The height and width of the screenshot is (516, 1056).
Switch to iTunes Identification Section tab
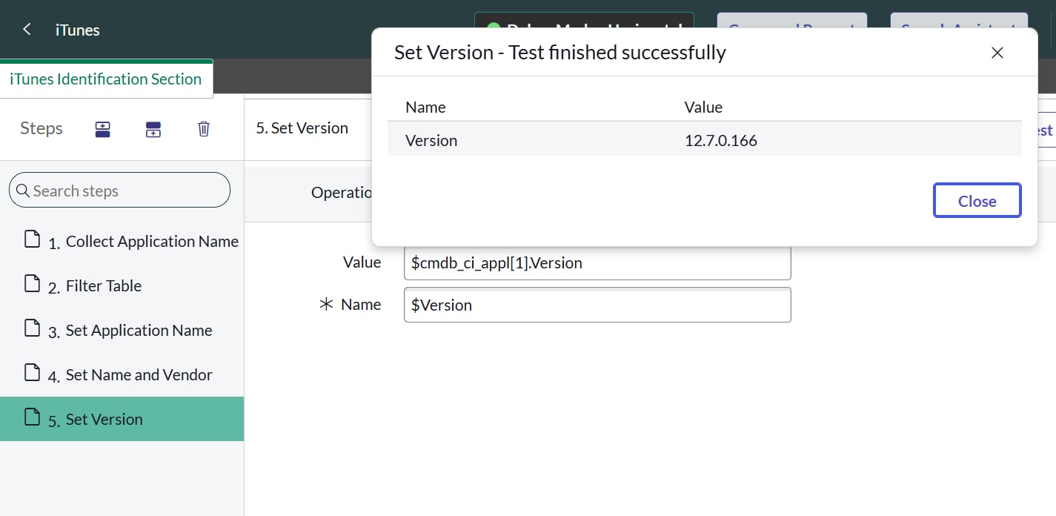pyautogui.click(x=106, y=79)
